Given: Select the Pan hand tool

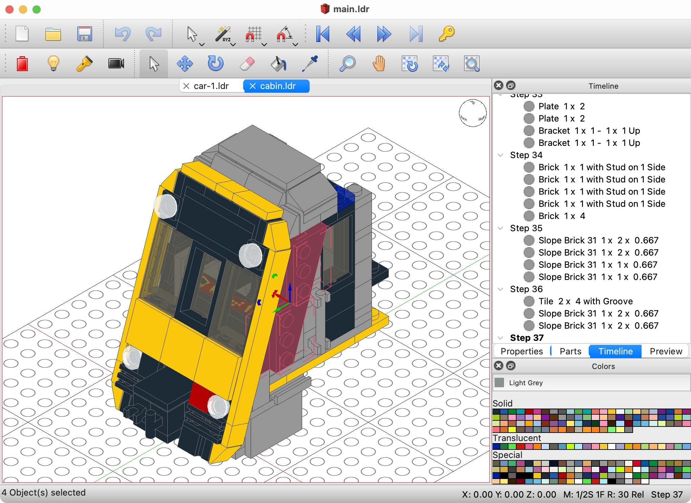Looking at the screenshot, I should [379, 64].
